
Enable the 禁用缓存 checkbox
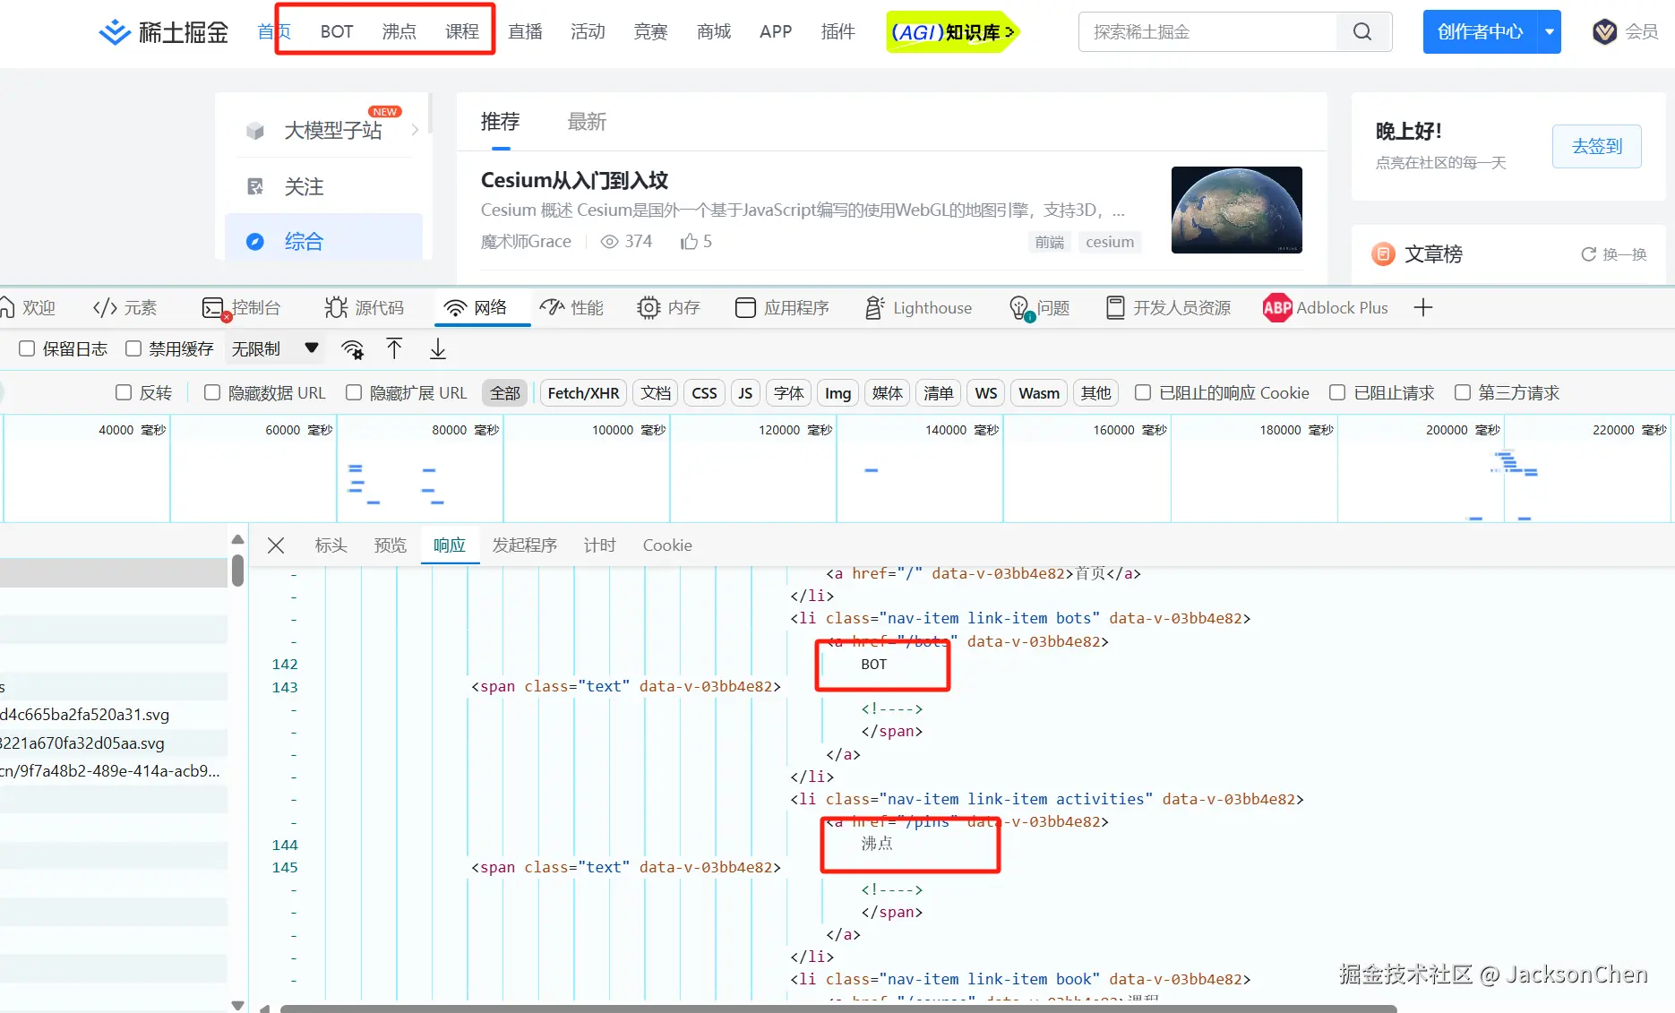coord(133,349)
